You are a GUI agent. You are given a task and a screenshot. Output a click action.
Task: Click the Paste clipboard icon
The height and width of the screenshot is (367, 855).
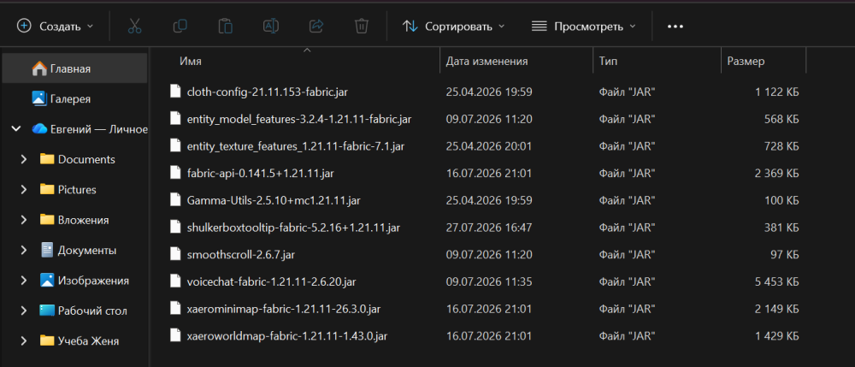tap(225, 26)
